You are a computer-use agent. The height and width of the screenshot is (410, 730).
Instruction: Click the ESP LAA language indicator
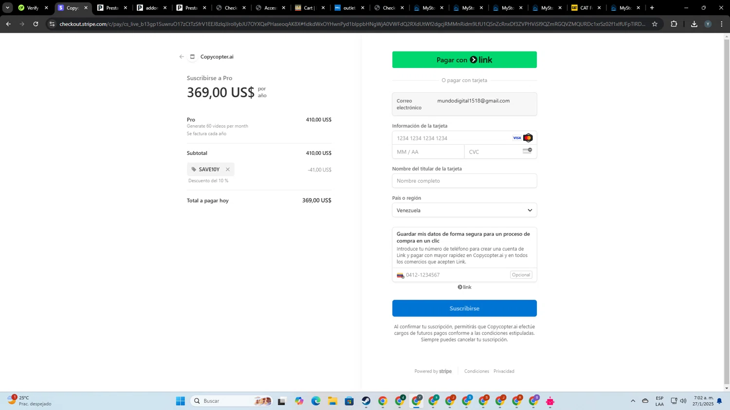pos(659,401)
